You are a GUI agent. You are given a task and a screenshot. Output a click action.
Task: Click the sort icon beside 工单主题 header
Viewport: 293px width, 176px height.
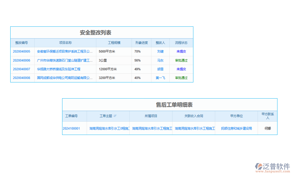tap(115, 116)
